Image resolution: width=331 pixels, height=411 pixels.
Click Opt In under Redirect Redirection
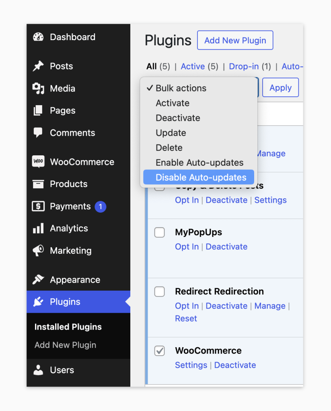187,306
